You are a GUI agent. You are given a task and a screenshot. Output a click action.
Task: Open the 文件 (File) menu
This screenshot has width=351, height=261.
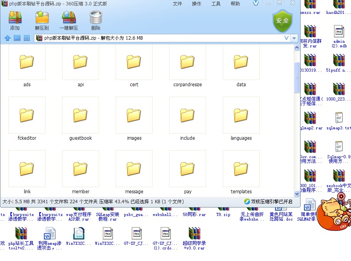[178, 4]
